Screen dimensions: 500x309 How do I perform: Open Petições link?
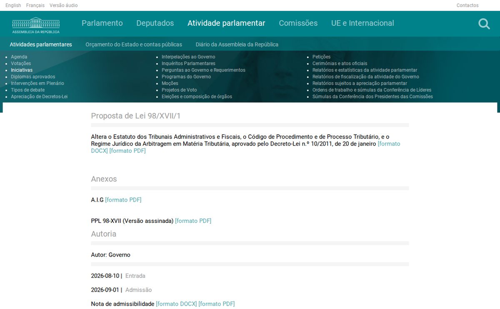(321, 57)
